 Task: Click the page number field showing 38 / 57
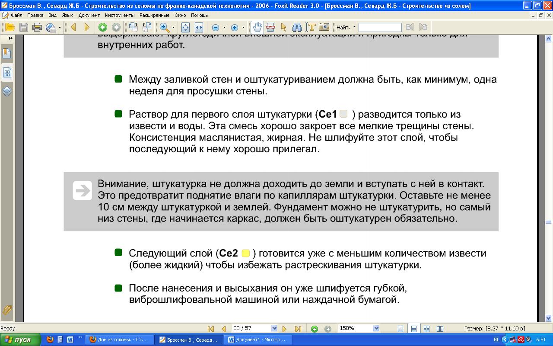[251, 328]
